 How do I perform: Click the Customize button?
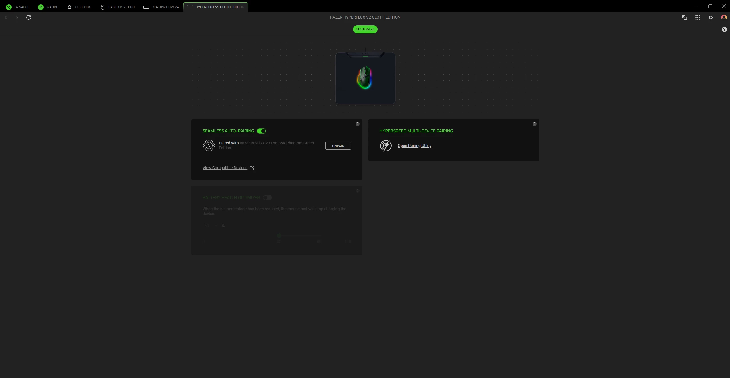coord(365,29)
